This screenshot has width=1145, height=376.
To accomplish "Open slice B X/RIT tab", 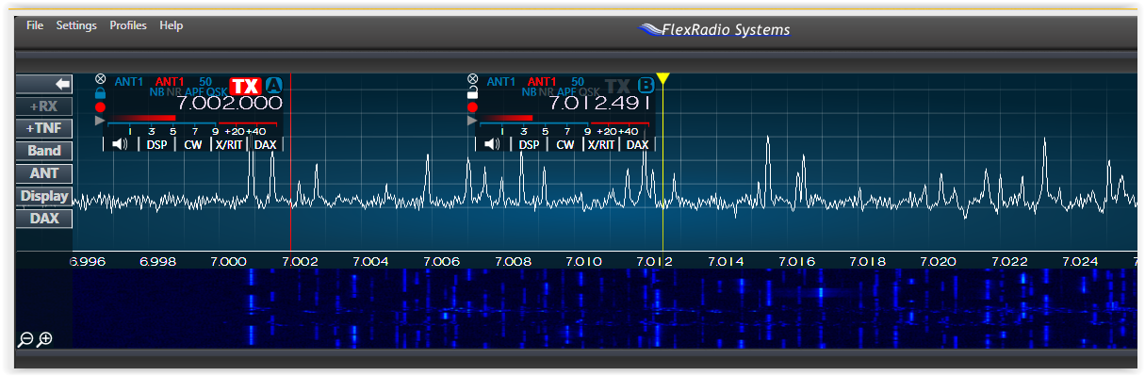I will pos(600,144).
